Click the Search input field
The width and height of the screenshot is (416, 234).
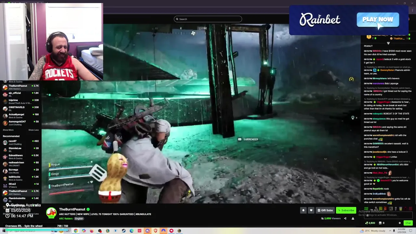coord(208,19)
